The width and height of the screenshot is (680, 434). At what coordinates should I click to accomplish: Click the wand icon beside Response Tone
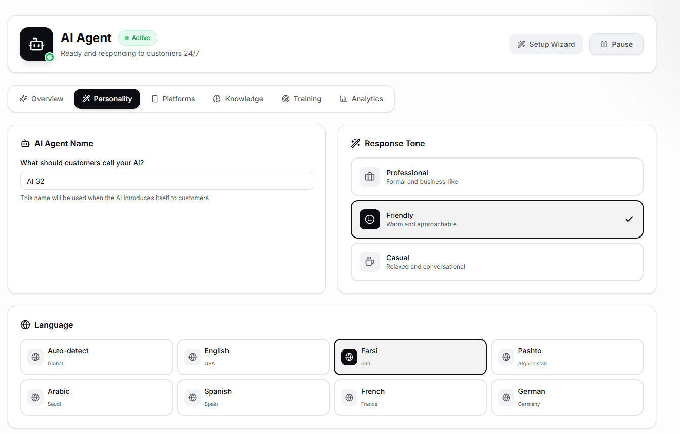pyautogui.click(x=355, y=143)
